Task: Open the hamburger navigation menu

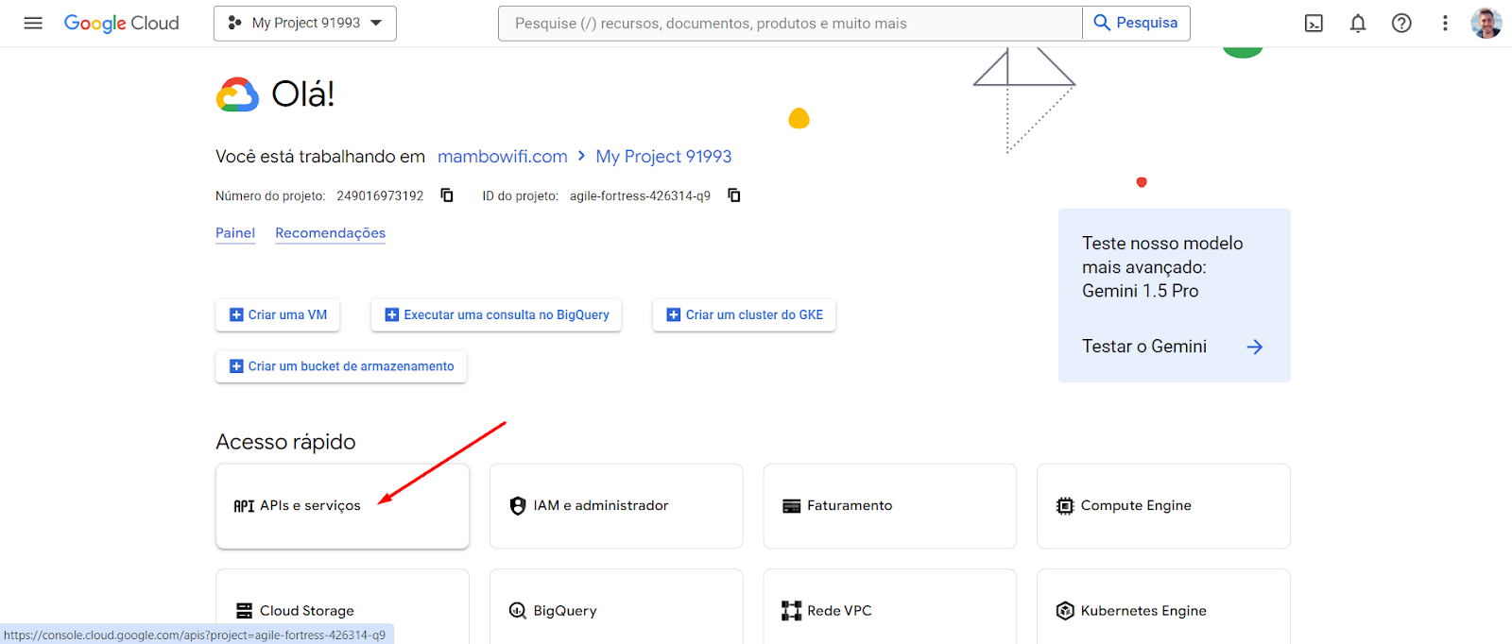Action: point(33,23)
